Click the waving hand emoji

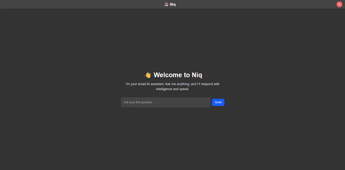[x=147, y=75]
